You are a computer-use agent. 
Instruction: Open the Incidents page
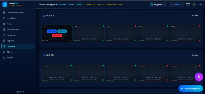[18, 35]
